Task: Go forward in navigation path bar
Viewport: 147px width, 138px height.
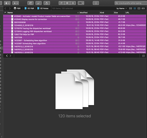Action: click(10, 9)
